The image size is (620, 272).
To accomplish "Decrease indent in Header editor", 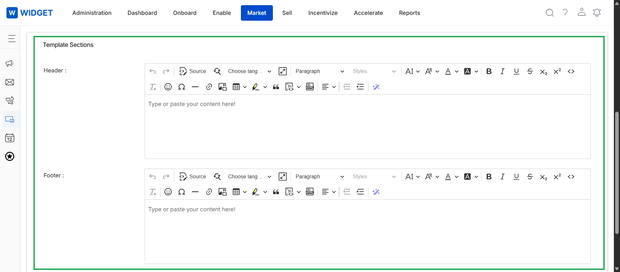I will (347, 87).
